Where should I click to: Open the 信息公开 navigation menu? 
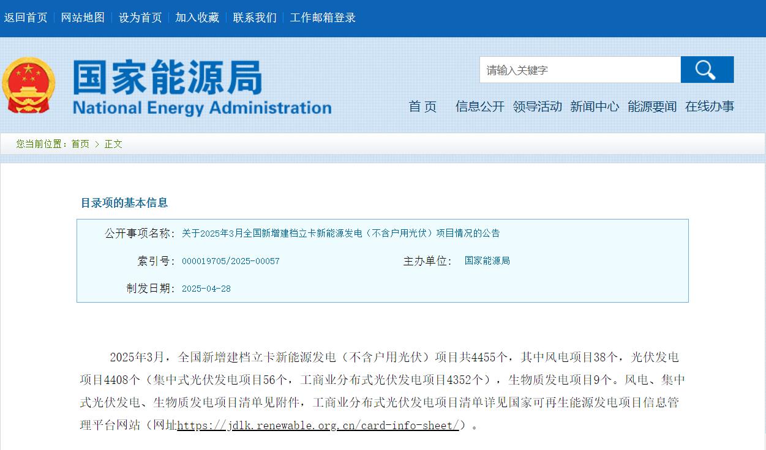point(479,106)
